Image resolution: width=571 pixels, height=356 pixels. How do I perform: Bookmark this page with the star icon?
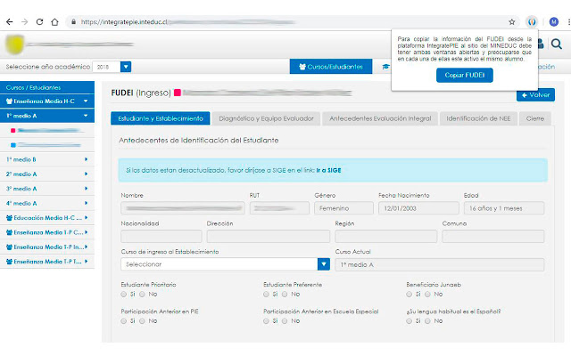click(511, 22)
